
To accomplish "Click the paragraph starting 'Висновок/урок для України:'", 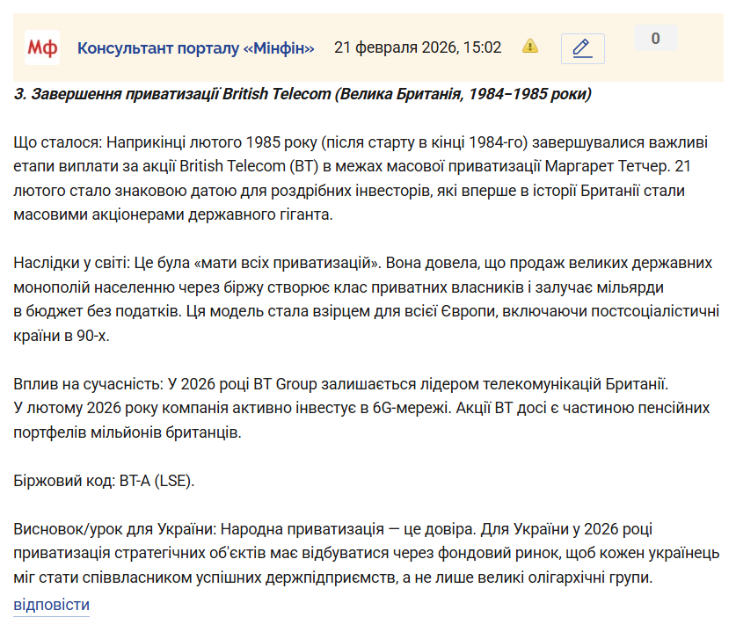I will tap(366, 553).
